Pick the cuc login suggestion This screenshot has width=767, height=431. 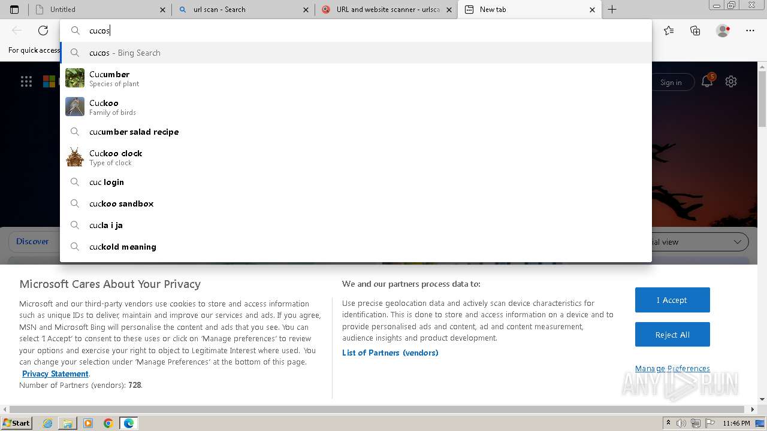[x=355, y=182]
